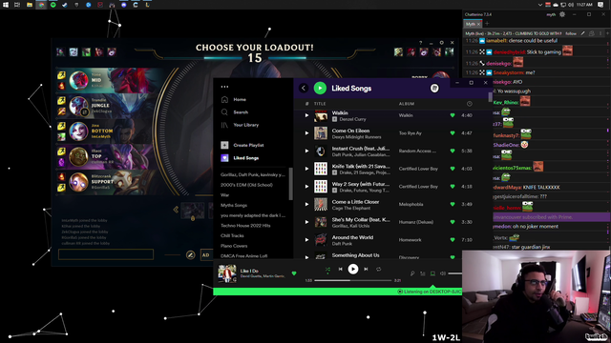The image size is (611, 343).
Task: Select the Myth tab in Chatterino
Action: coord(473,24)
